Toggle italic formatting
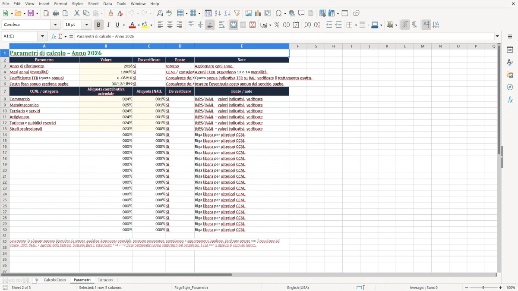518x291 pixels. click(x=108, y=25)
